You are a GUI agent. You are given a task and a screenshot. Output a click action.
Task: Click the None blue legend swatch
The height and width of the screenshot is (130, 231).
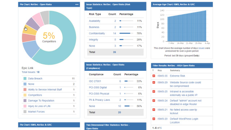(x=25, y=84)
